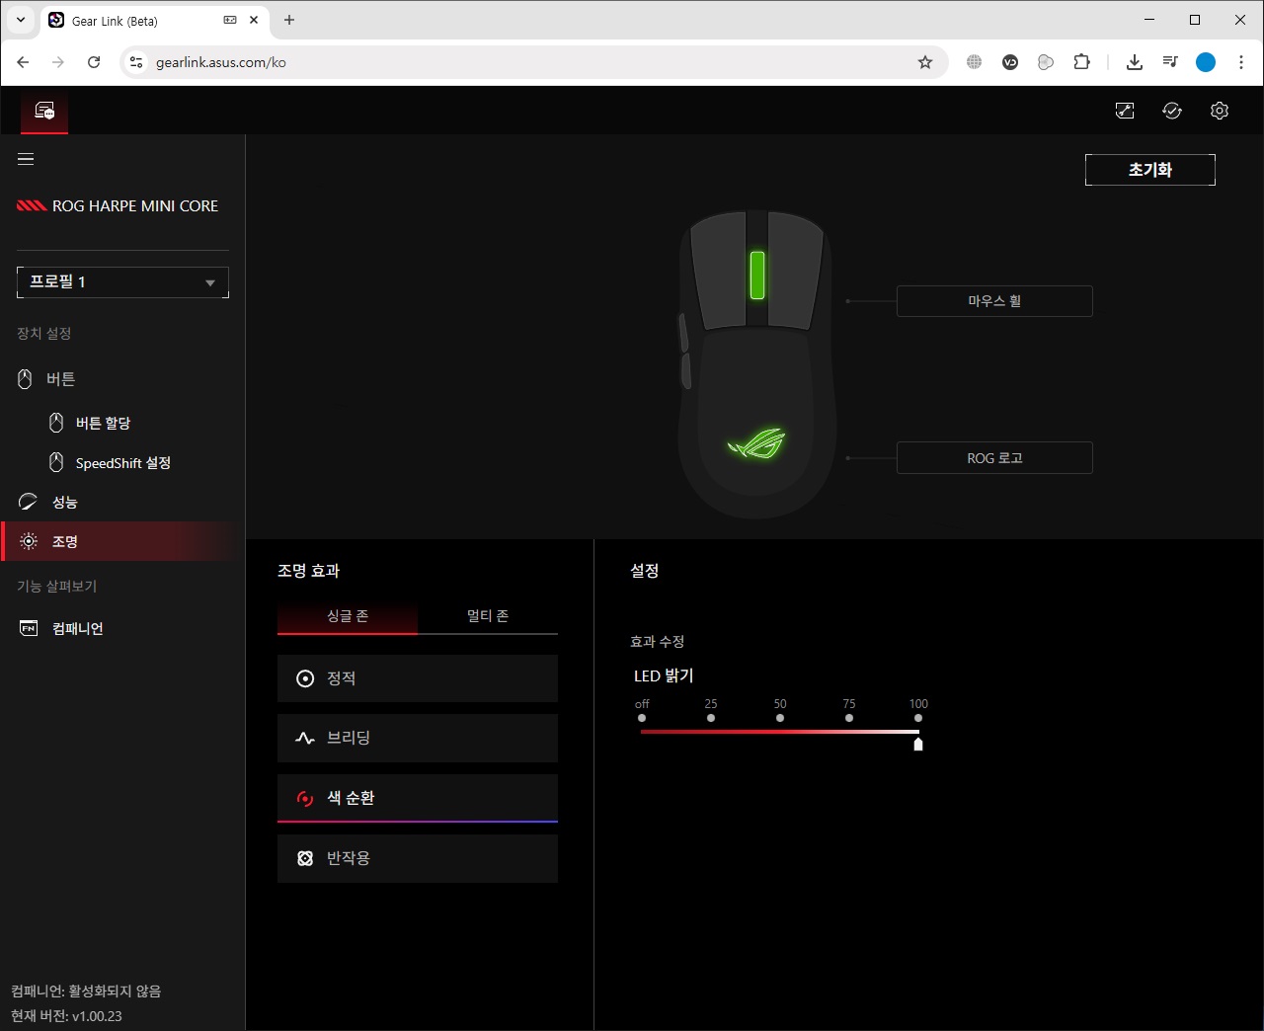Set LED brightness to 50
Image resolution: width=1264 pixels, height=1031 pixels.
pyautogui.click(x=780, y=718)
